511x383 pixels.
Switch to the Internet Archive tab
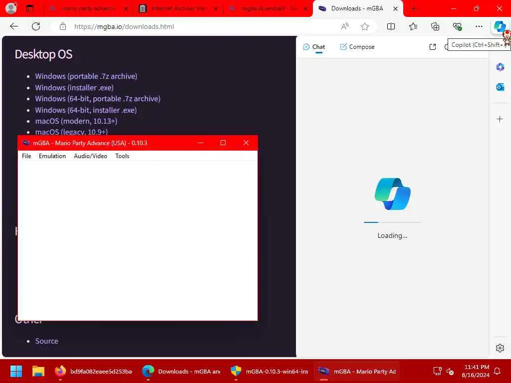pos(179,8)
